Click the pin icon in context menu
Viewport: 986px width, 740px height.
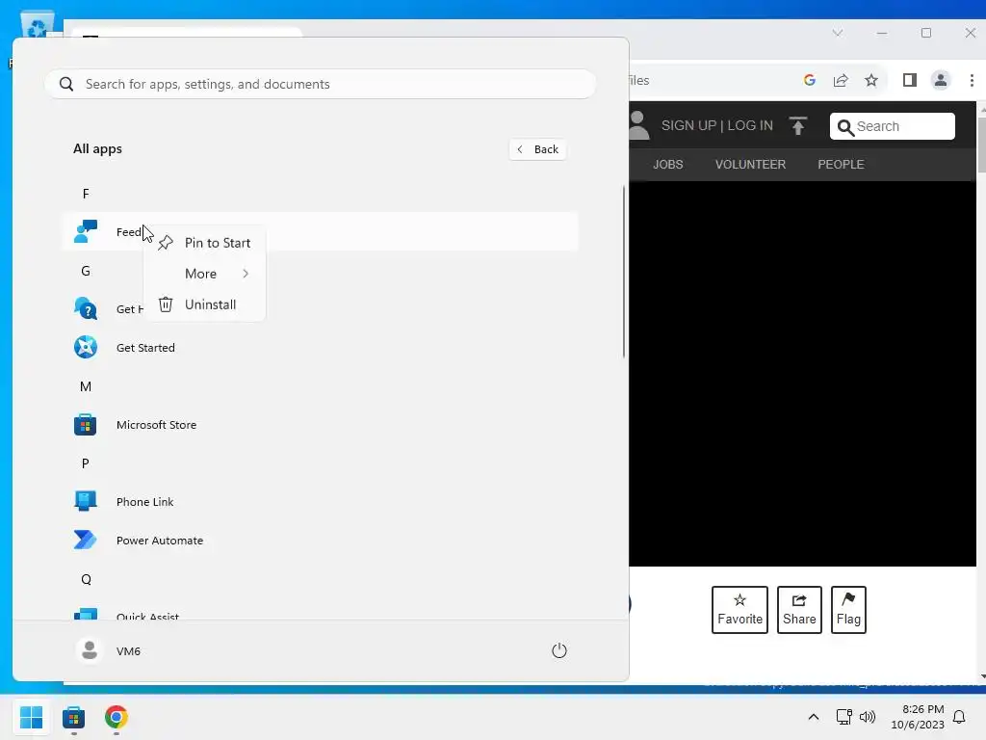pyautogui.click(x=166, y=243)
